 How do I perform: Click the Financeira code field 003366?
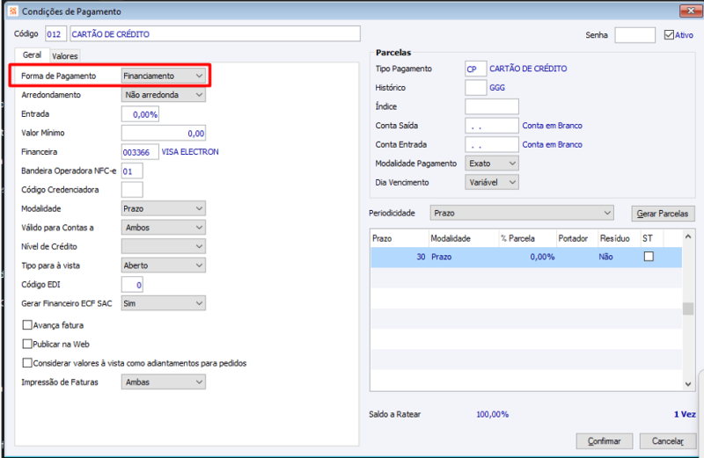click(x=140, y=152)
